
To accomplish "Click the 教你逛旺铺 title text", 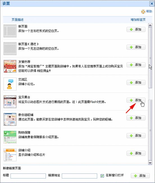I will tap(26, 115).
